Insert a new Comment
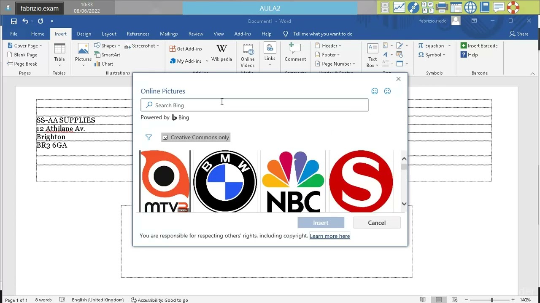Viewport: 540px width, 303px height. click(295, 53)
